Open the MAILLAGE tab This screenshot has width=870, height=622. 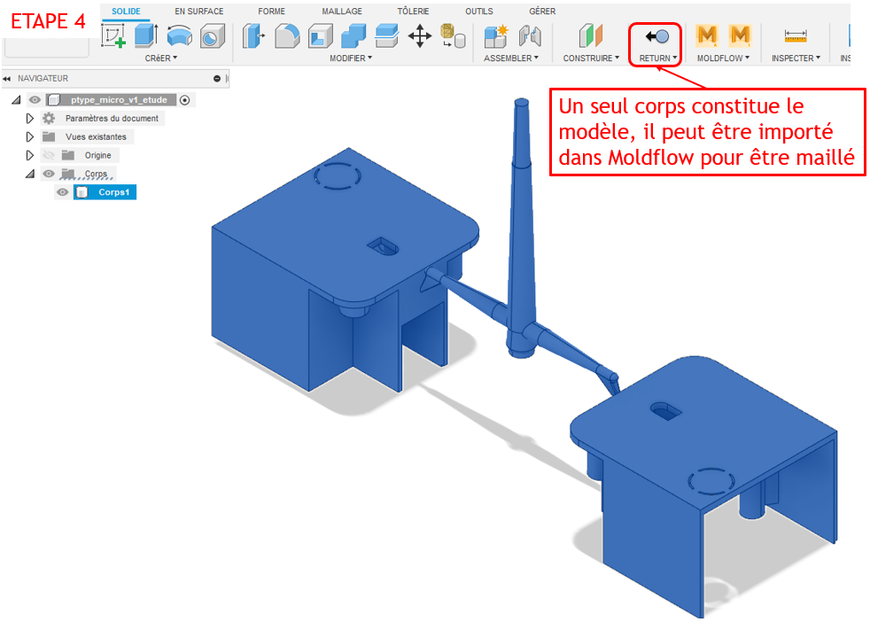341,12
